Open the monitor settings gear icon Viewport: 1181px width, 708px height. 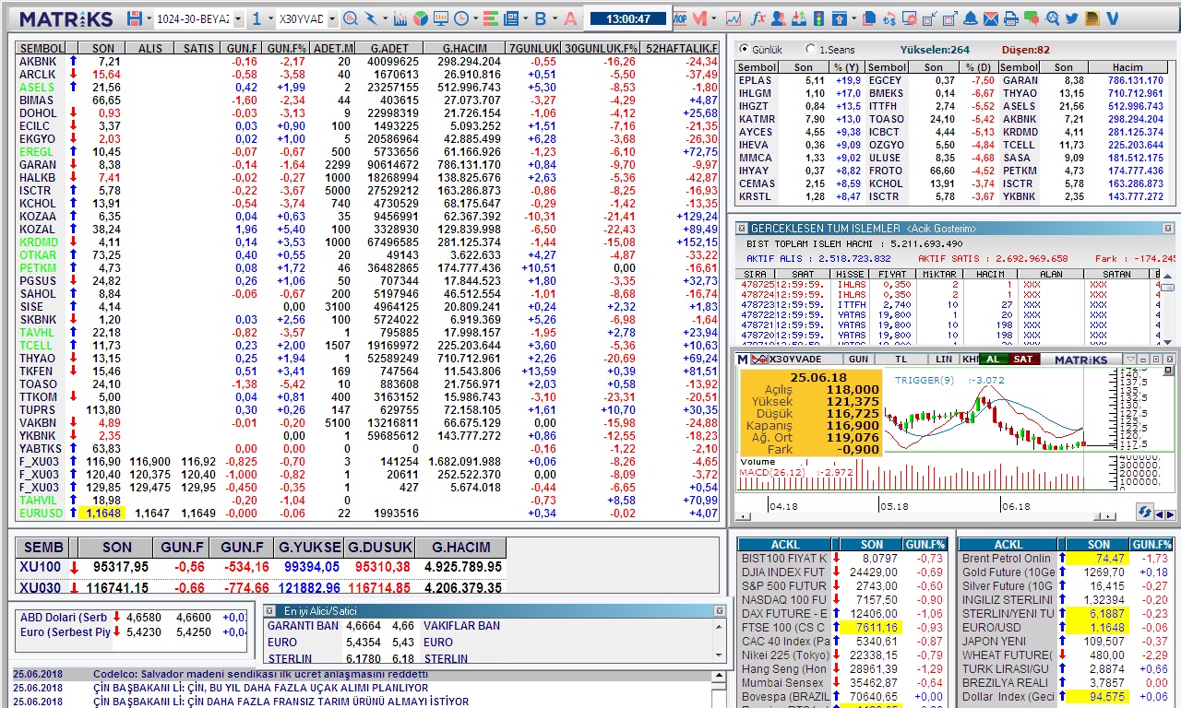(910, 18)
